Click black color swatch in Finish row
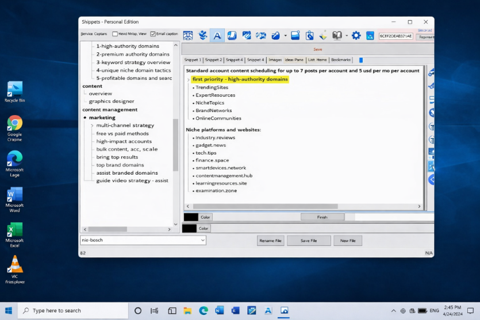The image size is (480, 320). [x=191, y=217]
